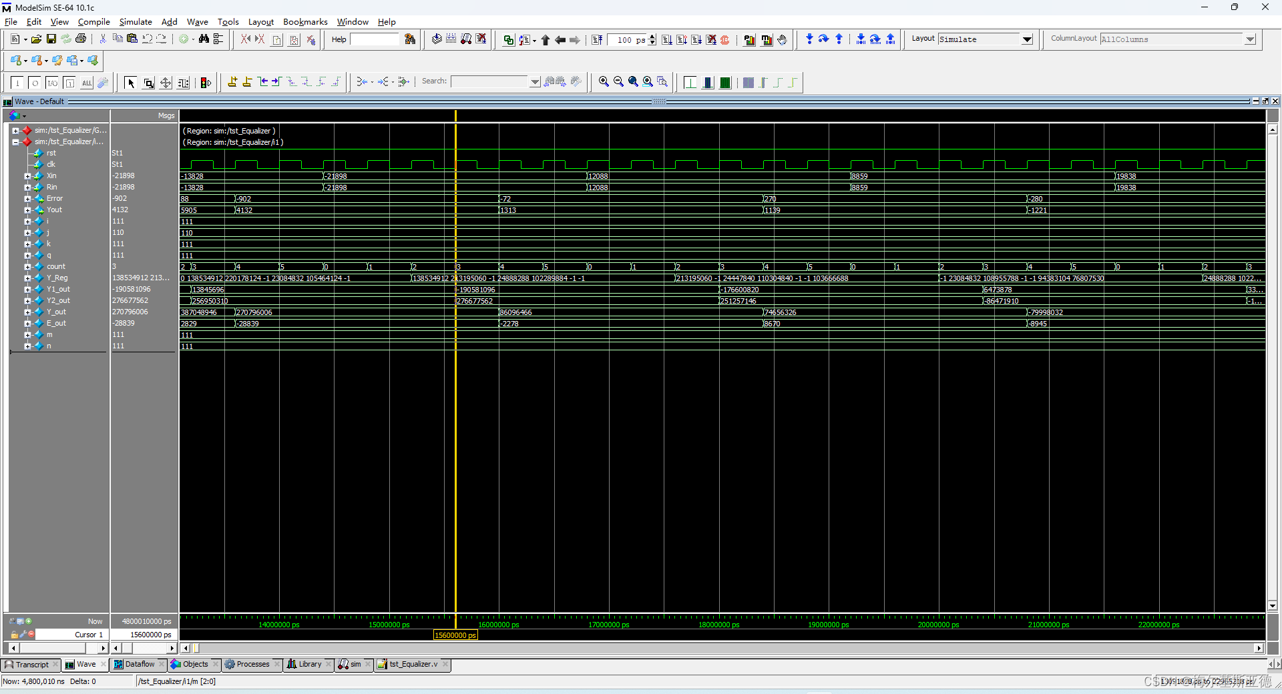The image size is (1282, 694).
Task: Toggle the Inputs 'I' filter button
Action: point(17,83)
